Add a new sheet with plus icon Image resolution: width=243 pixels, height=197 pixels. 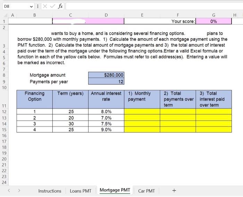tap(174, 190)
